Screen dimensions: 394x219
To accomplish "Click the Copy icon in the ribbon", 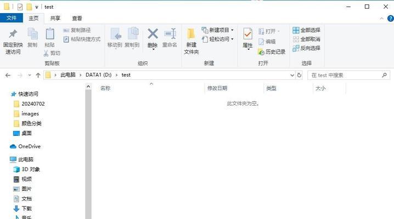I will click(x=32, y=34).
